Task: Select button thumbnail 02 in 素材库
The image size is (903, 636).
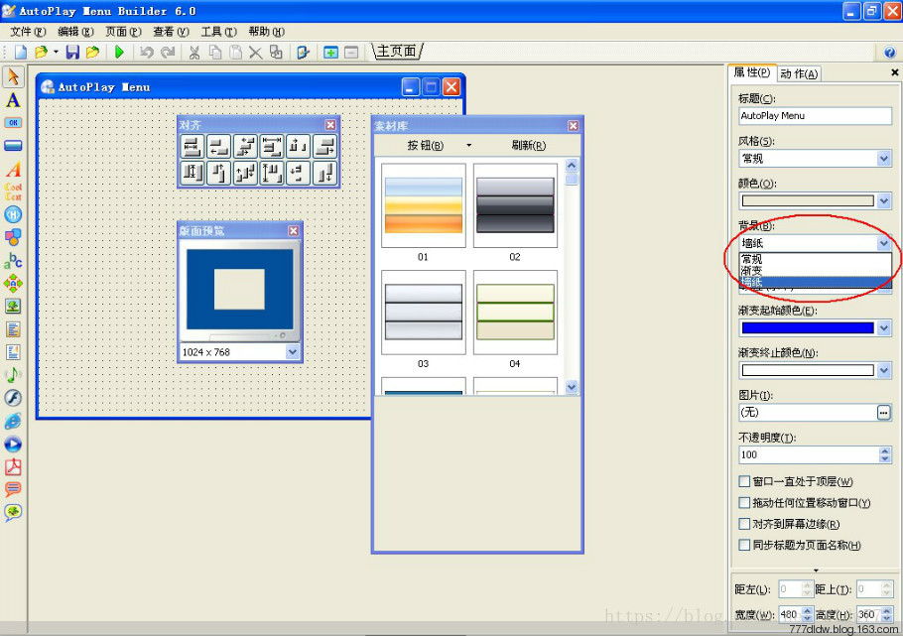Action: click(x=515, y=205)
